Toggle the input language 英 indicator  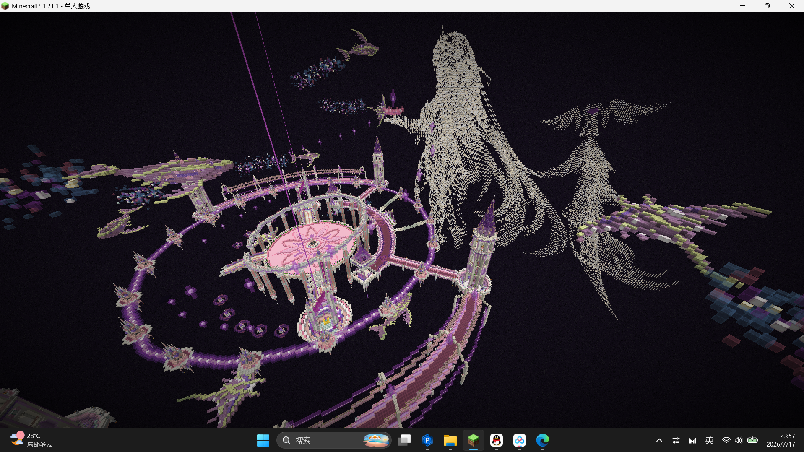(x=709, y=440)
